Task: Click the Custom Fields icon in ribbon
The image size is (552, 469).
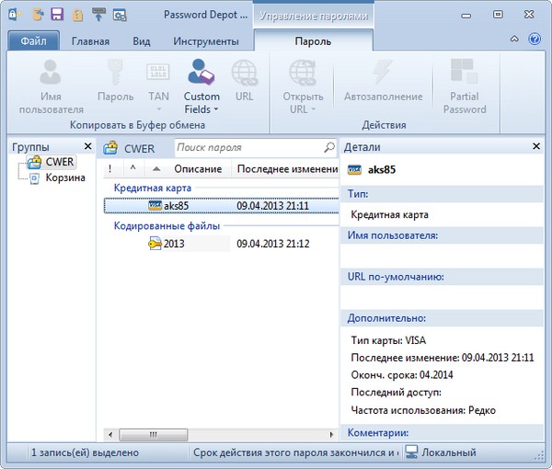Action: point(201,73)
